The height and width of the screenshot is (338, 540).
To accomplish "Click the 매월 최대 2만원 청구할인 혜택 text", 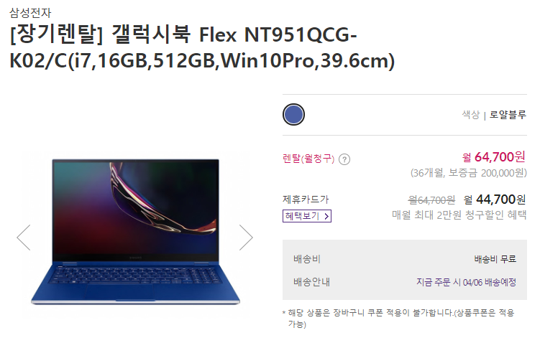I will [x=459, y=215].
